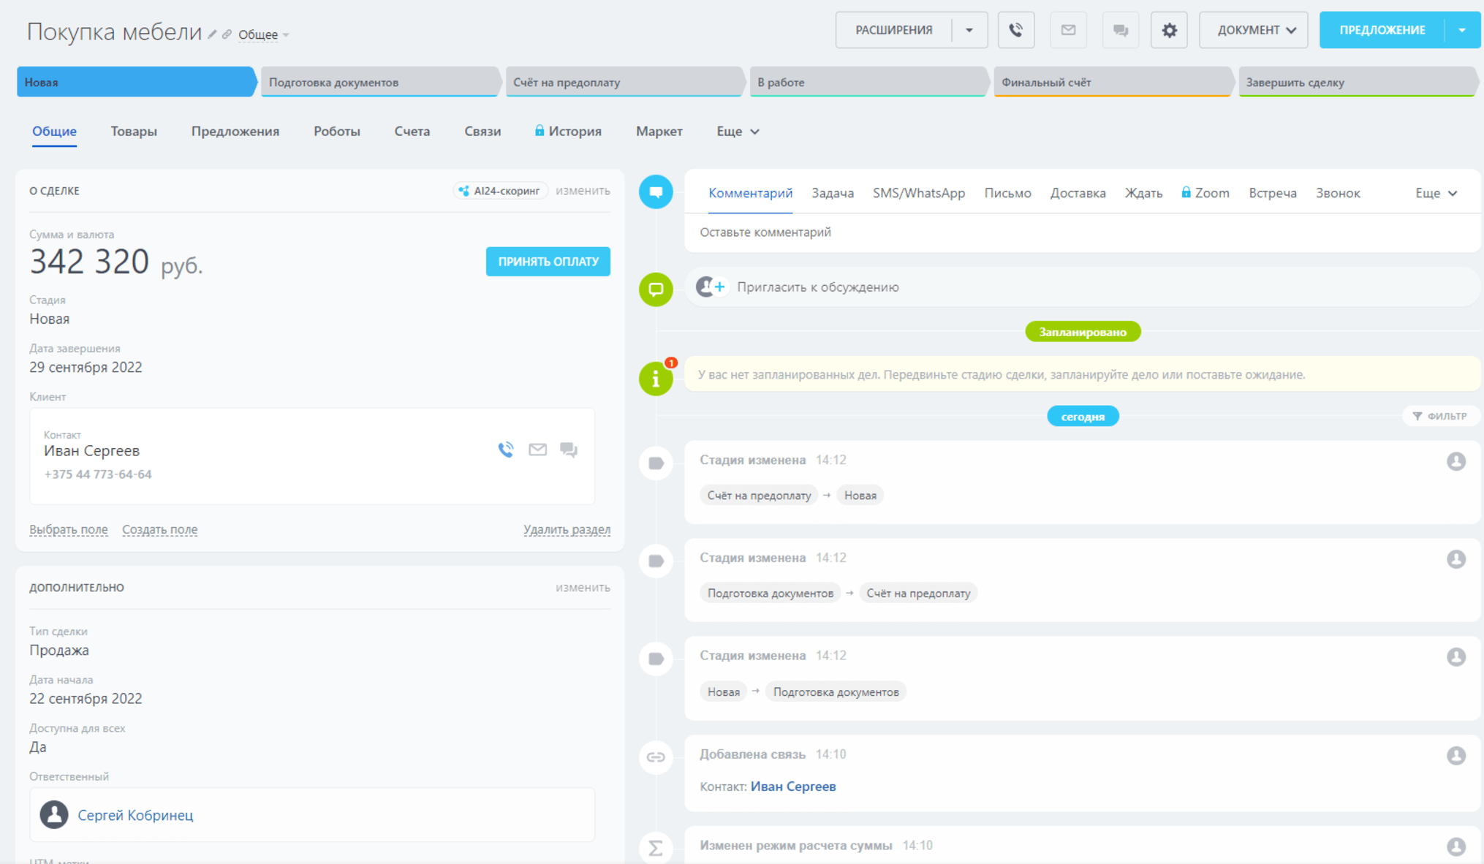The width and height of the screenshot is (1484, 864).
Task: Open the ДОКУМЕНТ dropdown
Action: pyautogui.click(x=1253, y=30)
